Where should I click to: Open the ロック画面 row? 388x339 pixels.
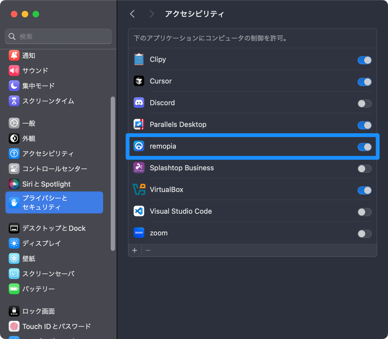pyautogui.click(x=54, y=311)
